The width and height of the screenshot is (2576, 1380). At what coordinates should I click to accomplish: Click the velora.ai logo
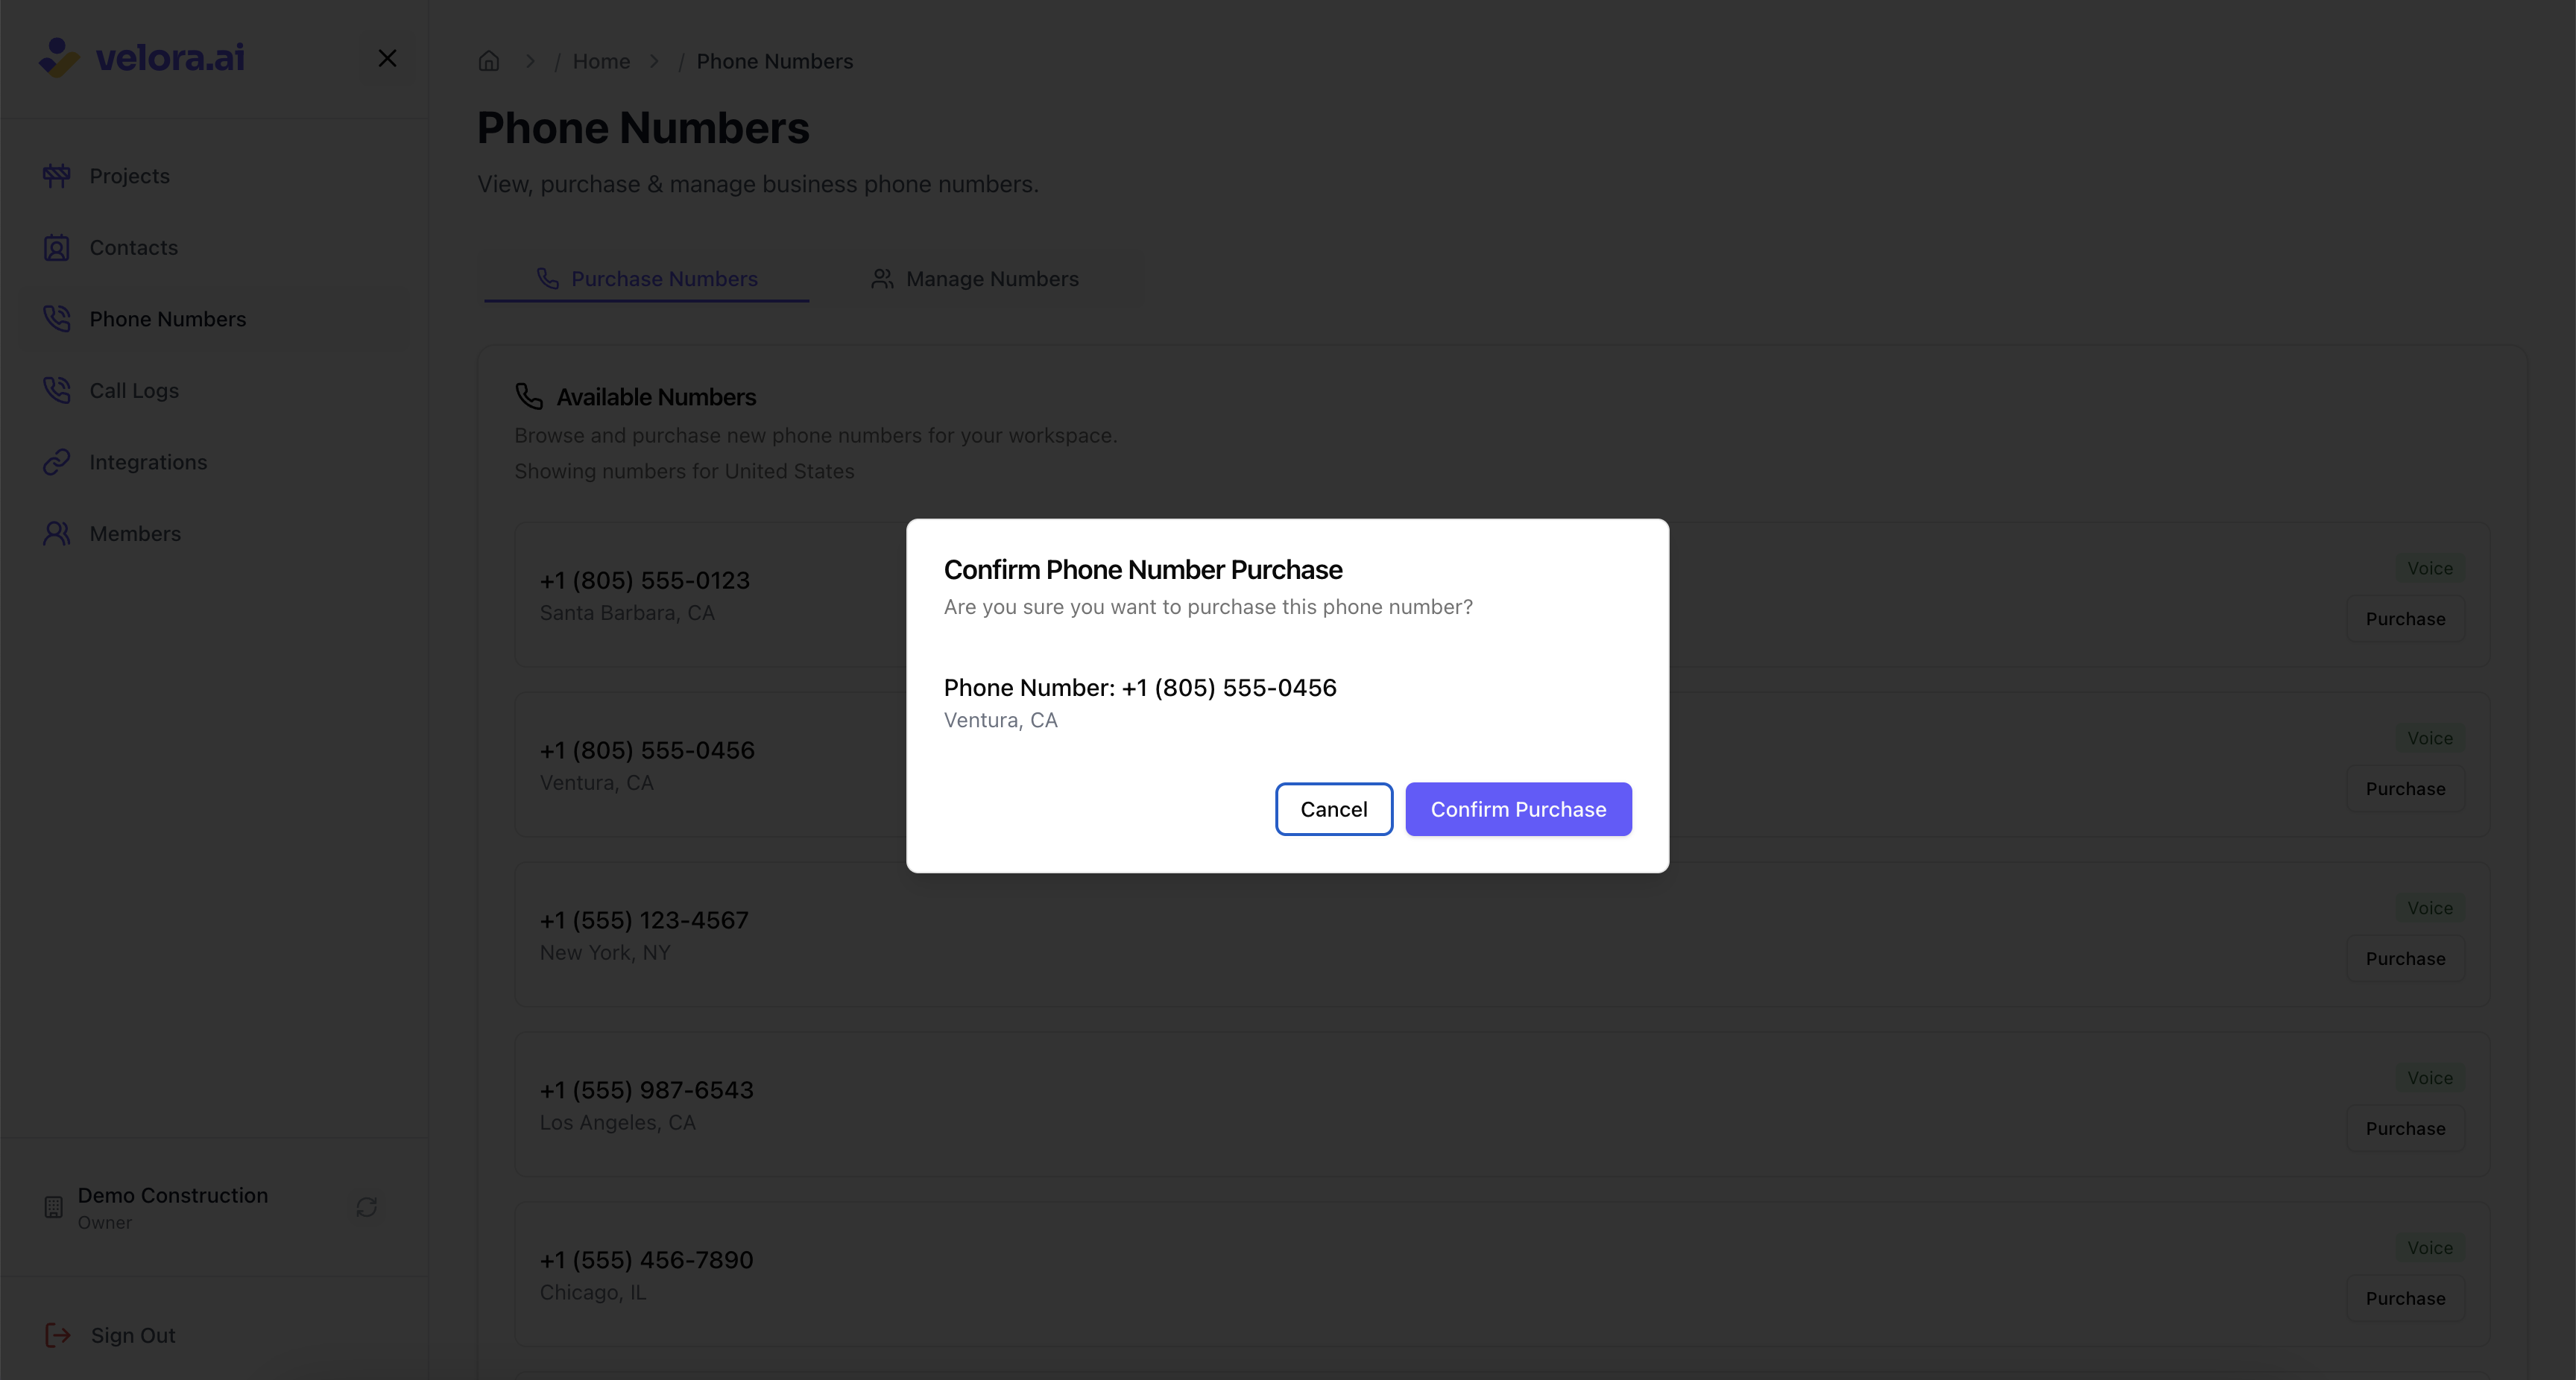coord(142,58)
